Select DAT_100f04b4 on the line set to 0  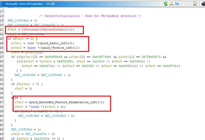[x=18, y=21]
